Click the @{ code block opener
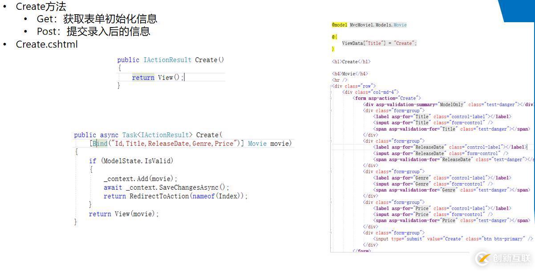The height and width of the screenshot is (271, 535). [x=333, y=36]
